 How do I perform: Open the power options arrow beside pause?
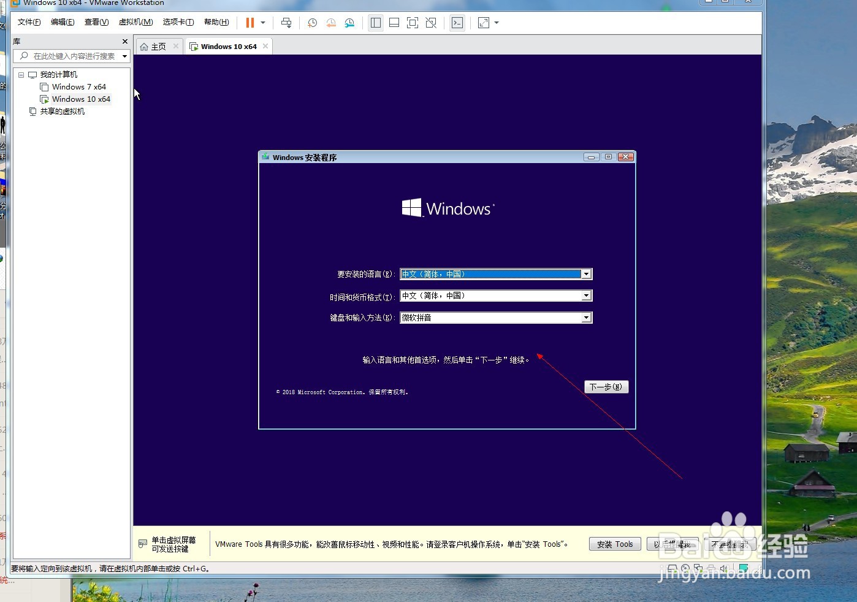tap(263, 23)
